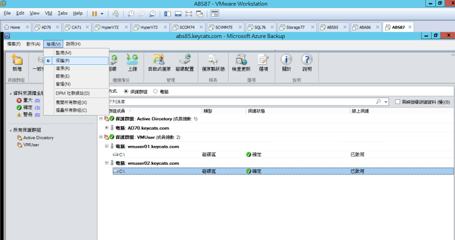Click the 關於 about info icon
455x240 pixels.
point(286,62)
